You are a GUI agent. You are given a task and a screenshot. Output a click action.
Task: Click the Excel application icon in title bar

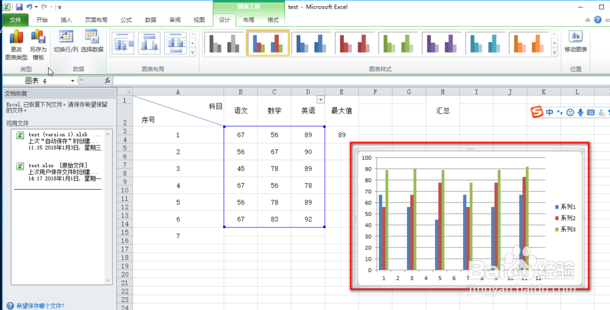(x=7, y=7)
